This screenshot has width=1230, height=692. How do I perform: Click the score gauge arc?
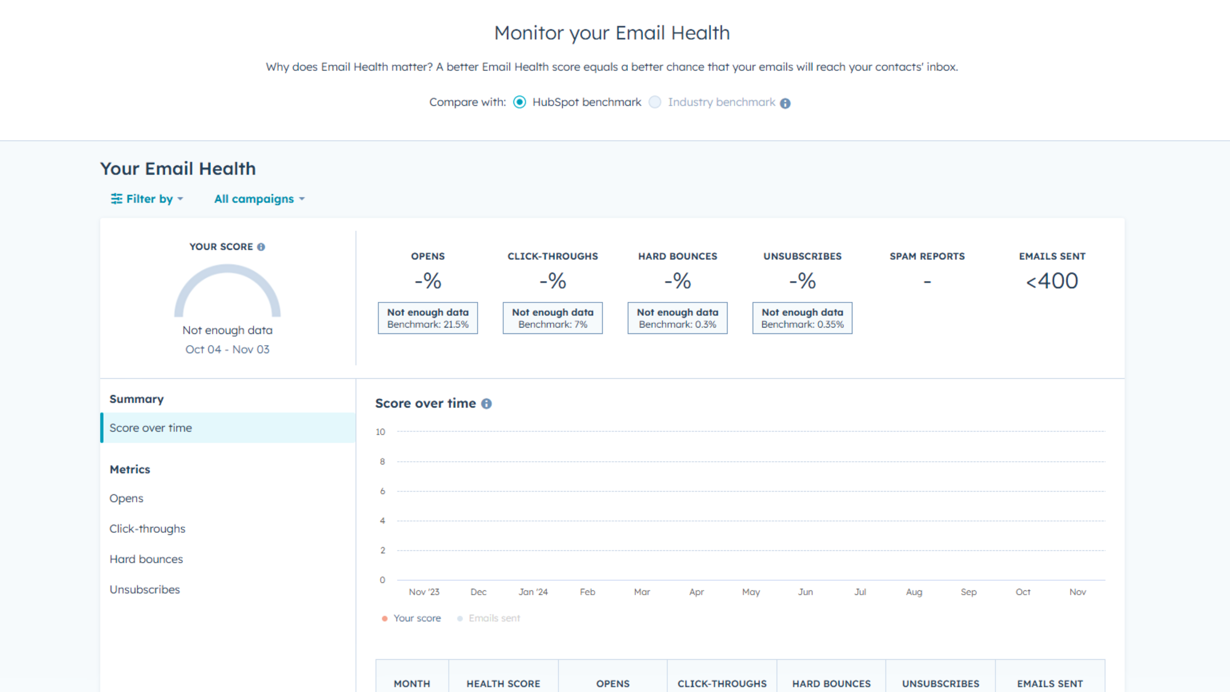[227, 290]
